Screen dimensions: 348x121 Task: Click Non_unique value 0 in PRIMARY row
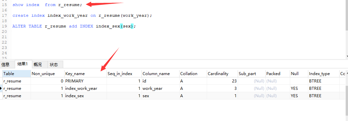[47, 81]
